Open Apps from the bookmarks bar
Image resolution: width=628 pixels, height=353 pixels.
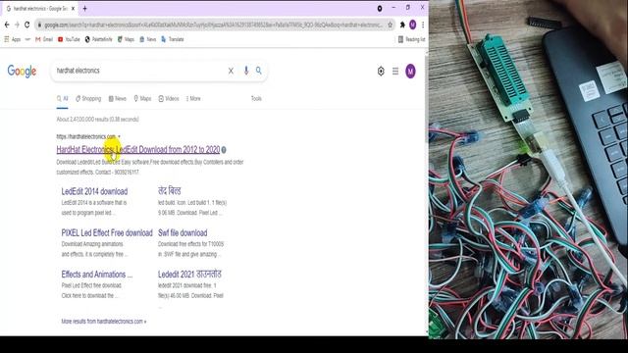(x=13, y=39)
